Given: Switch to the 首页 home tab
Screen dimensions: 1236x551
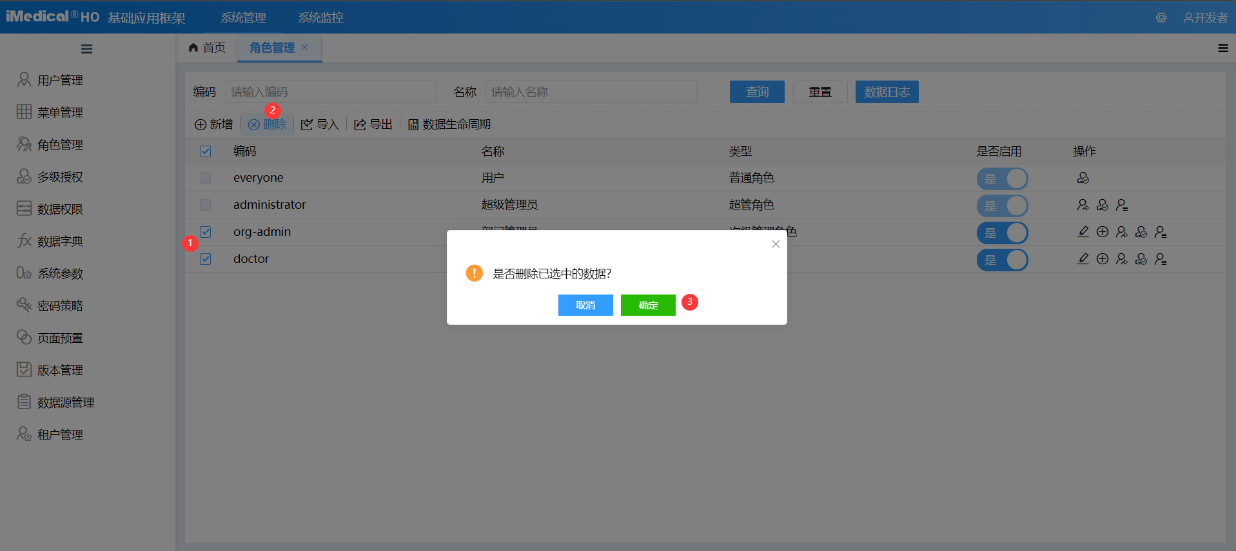Looking at the screenshot, I should click(208, 48).
